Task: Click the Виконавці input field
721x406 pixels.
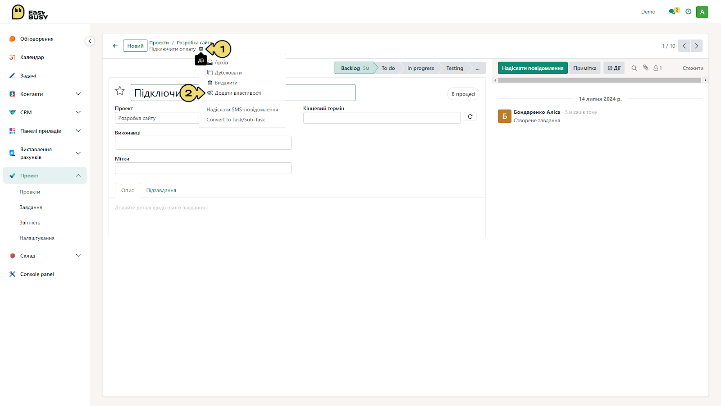Action: 203,143
